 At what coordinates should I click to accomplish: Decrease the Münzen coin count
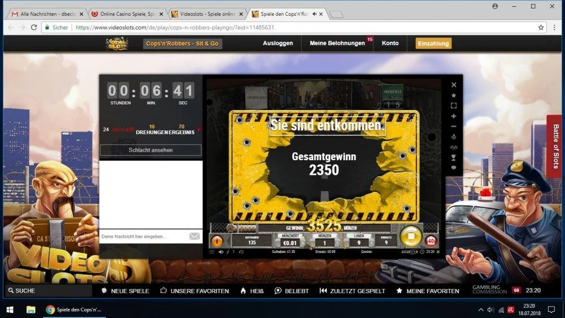(312, 243)
